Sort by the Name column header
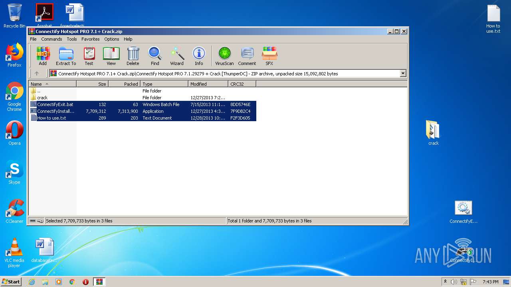 click(x=52, y=84)
